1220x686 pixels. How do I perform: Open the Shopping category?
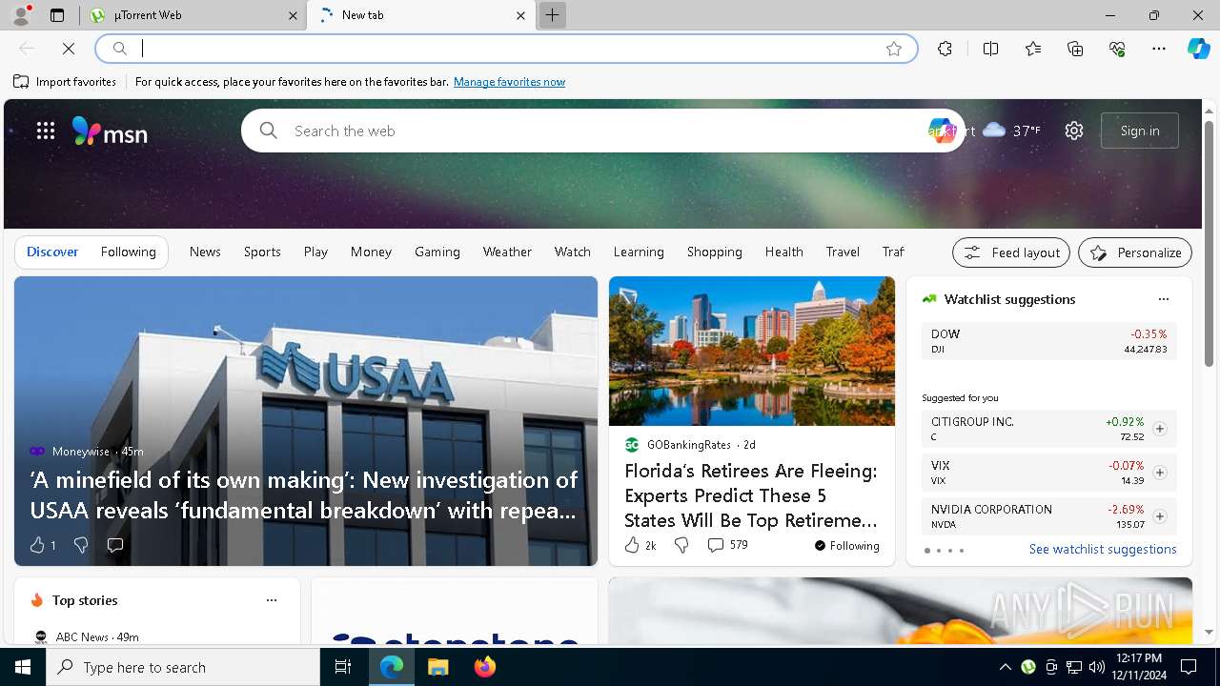click(714, 252)
